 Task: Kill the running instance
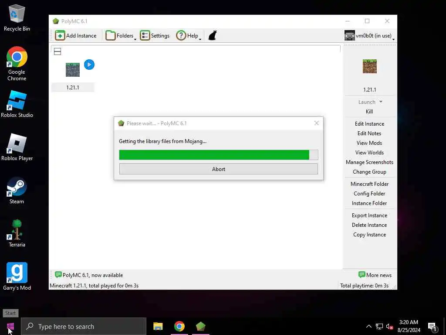click(369, 112)
